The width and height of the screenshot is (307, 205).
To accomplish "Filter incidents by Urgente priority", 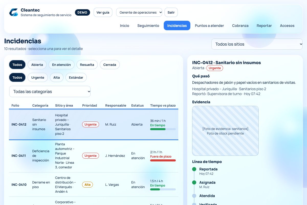I will click(x=38, y=77).
